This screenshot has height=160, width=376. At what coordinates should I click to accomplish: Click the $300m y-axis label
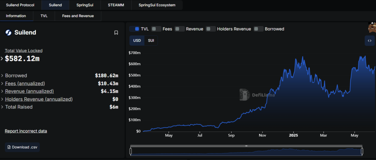pyautogui.click(x=134, y=97)
